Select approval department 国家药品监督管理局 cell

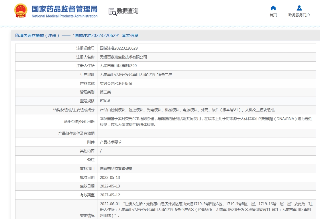(x=116, y=169)
